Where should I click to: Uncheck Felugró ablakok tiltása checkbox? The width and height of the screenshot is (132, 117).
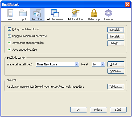coord(9,29)
